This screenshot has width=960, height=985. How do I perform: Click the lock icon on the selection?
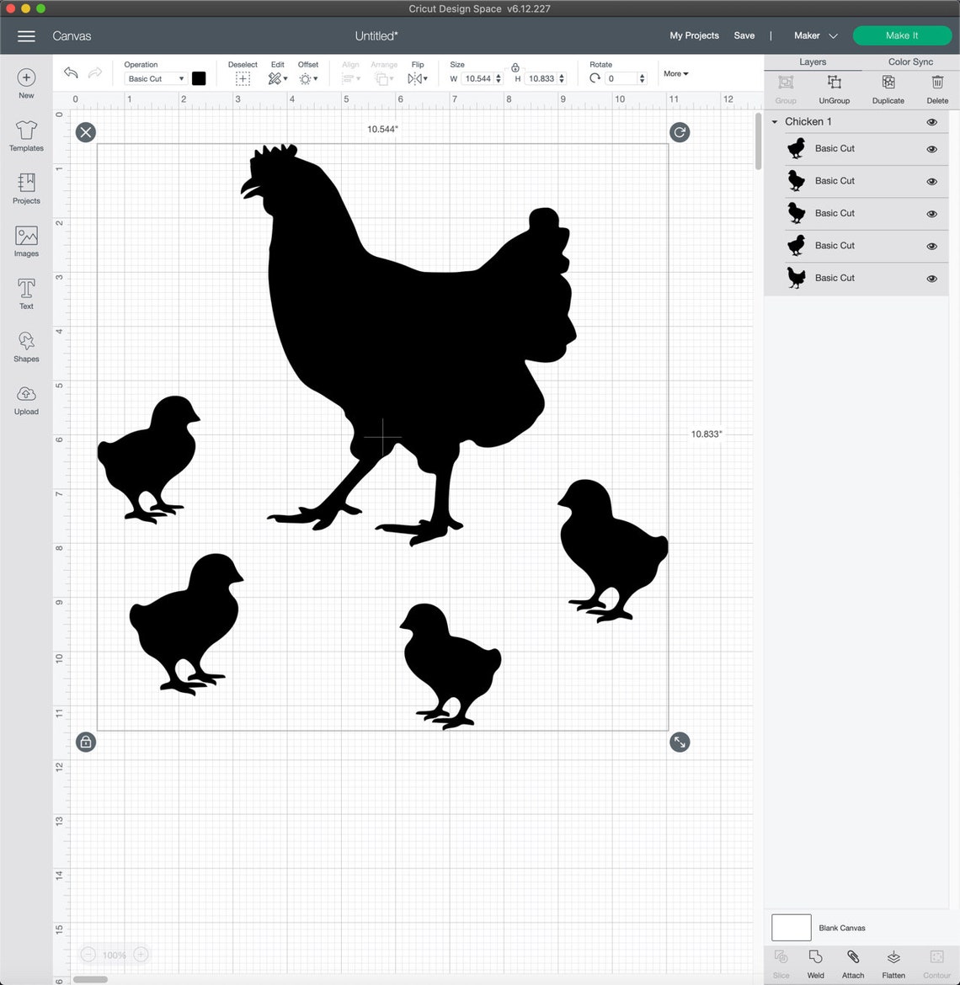[86, 742]
